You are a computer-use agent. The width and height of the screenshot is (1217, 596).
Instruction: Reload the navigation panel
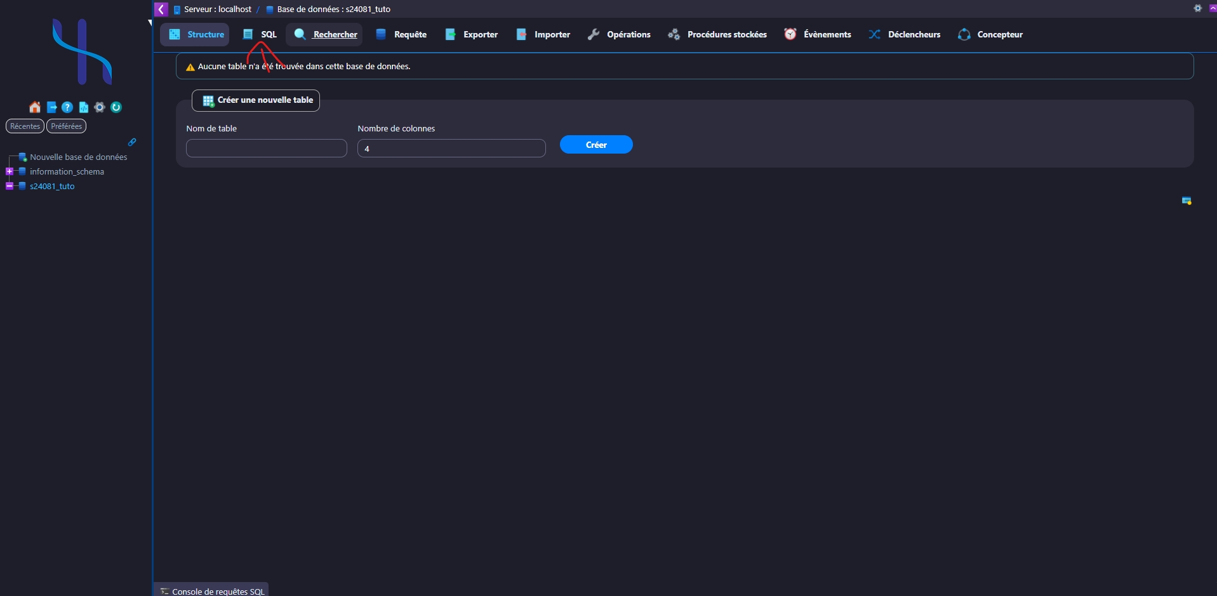point(116,107)
